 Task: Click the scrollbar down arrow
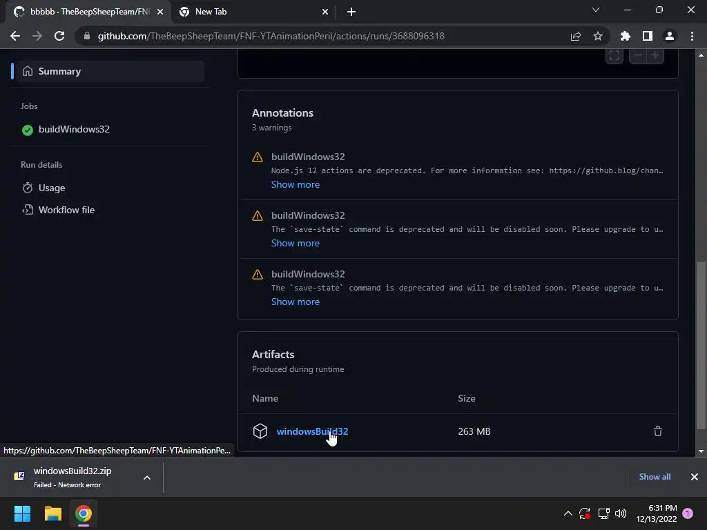[701, 451]
